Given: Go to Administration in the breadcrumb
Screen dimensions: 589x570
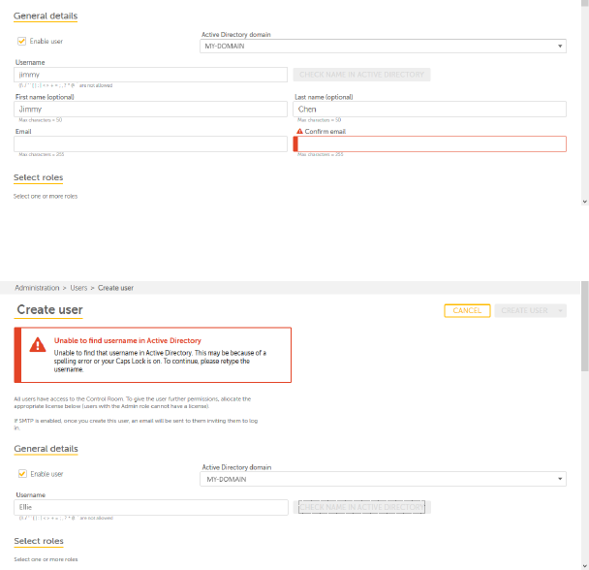Looking at the screenshot, I should click(x=37, y=288).
